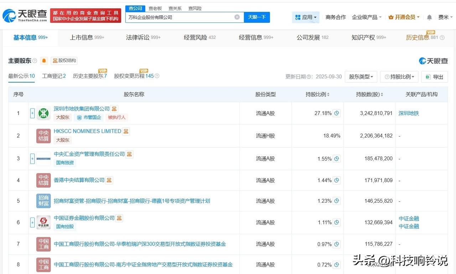
Task: Click the 天眼一下 search button
Action: [x=256, y=17]
